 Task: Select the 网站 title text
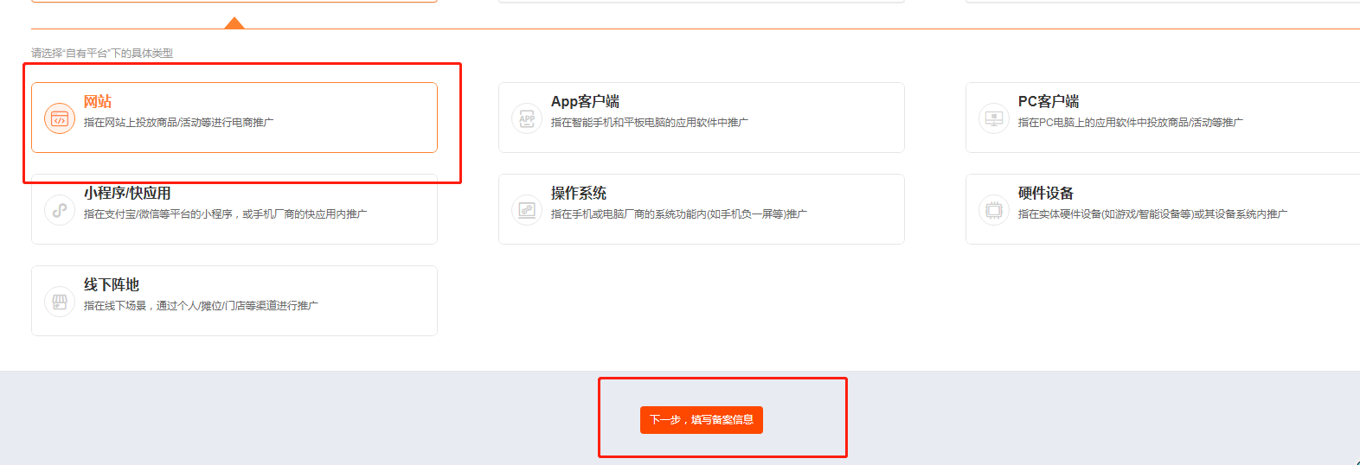point(98,102)
